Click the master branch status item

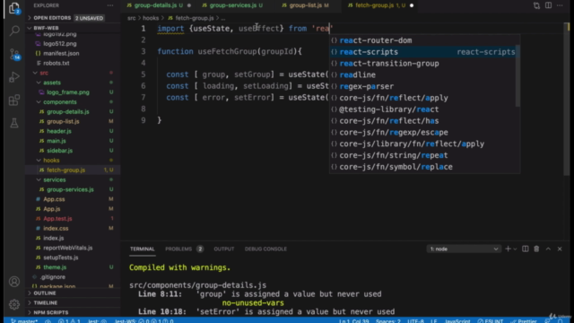click(24, 321)
